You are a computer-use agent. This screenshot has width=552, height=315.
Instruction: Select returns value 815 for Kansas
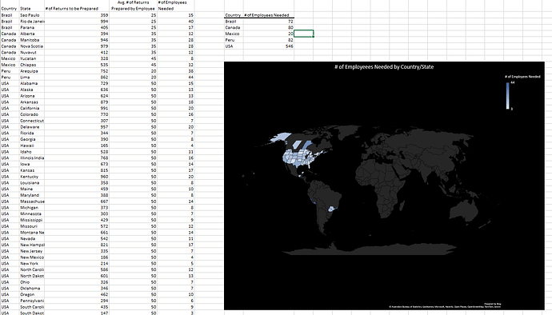pyautogui.click(x=104, y=170)
